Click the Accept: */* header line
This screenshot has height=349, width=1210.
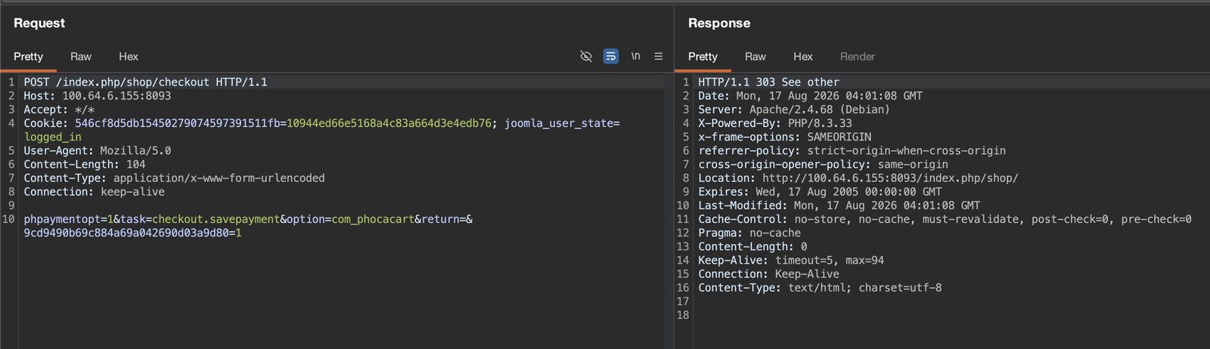pyautogui.click(x=59, y=110)
